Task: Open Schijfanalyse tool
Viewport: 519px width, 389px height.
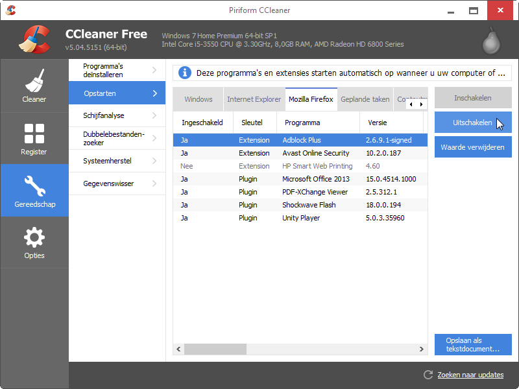Action: coord(117,115)
